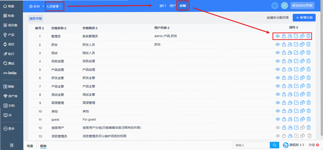Screen dimensions: 323x150
Task: Edit the 其他 group
Action: [296, 111]
